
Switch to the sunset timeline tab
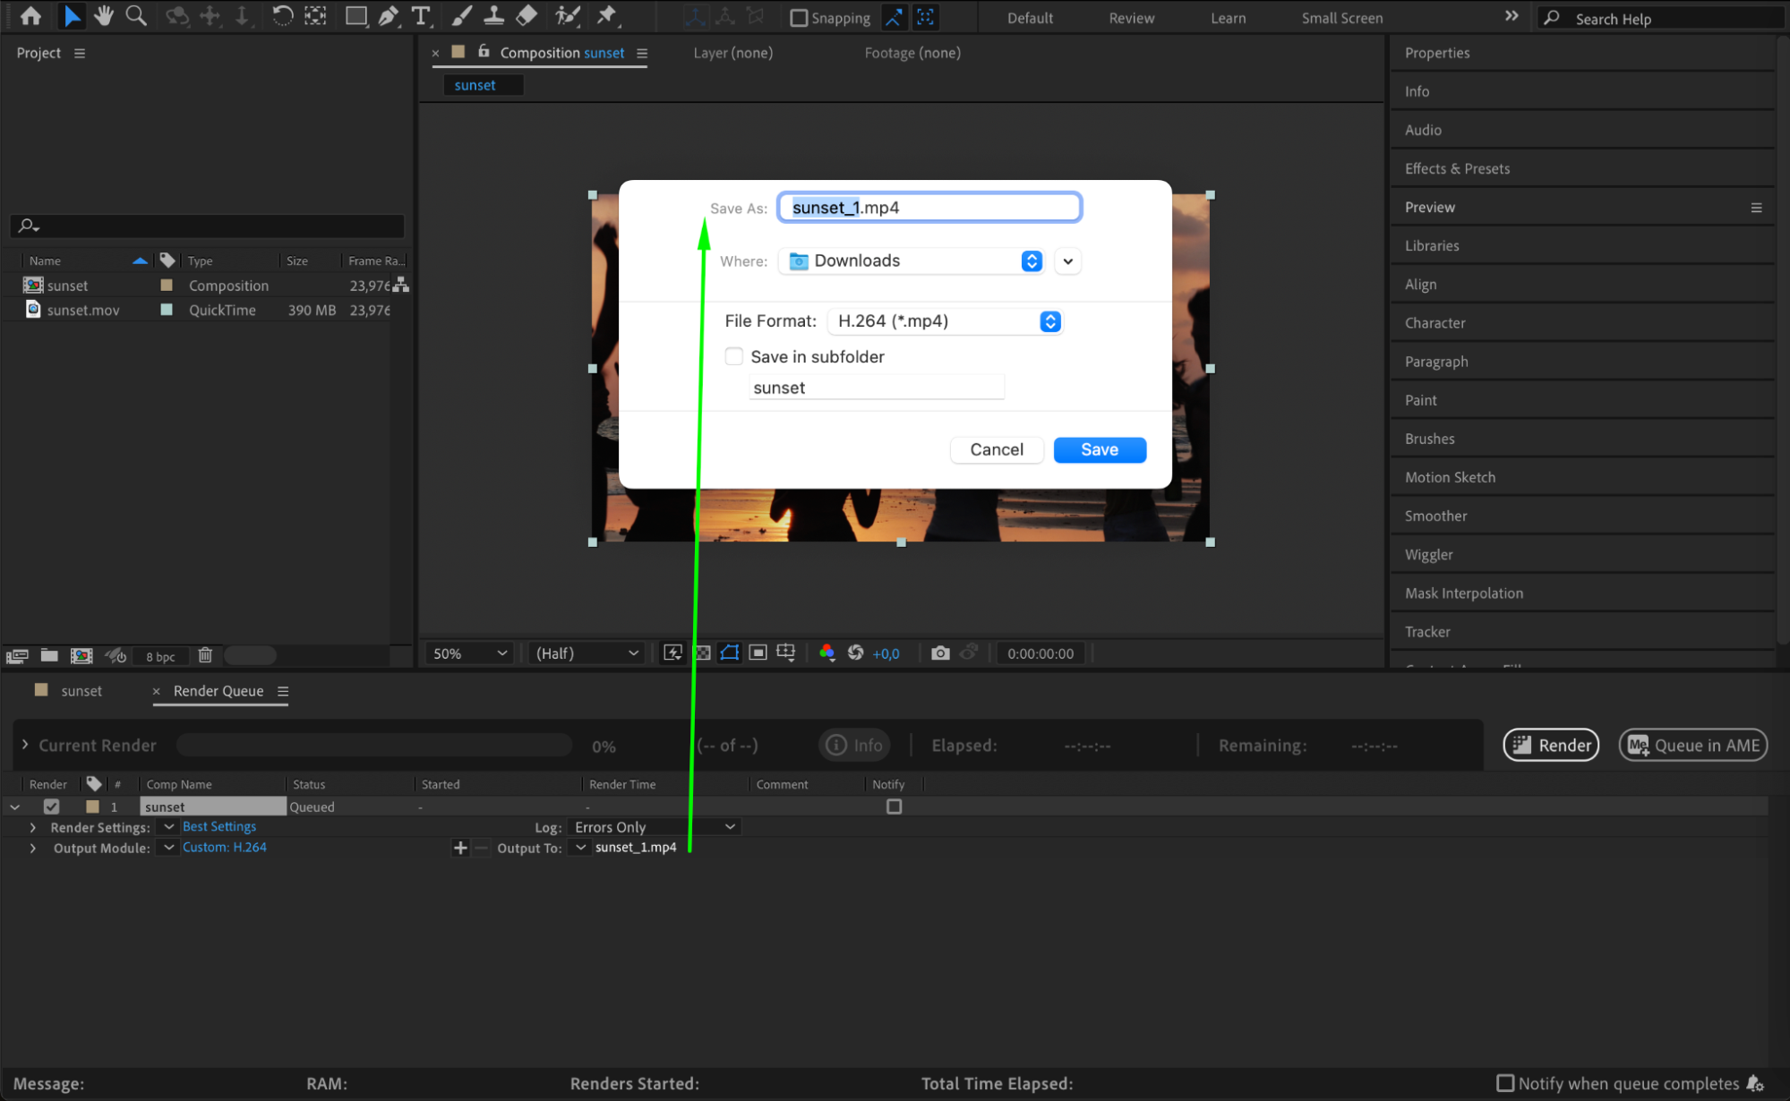pyautogui.click(x=81, y=691)
